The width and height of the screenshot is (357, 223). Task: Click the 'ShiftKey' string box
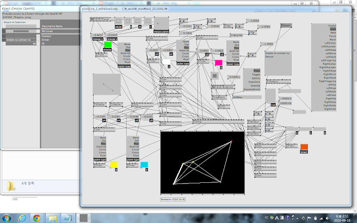pyautogui.click(x=247, y=97)
